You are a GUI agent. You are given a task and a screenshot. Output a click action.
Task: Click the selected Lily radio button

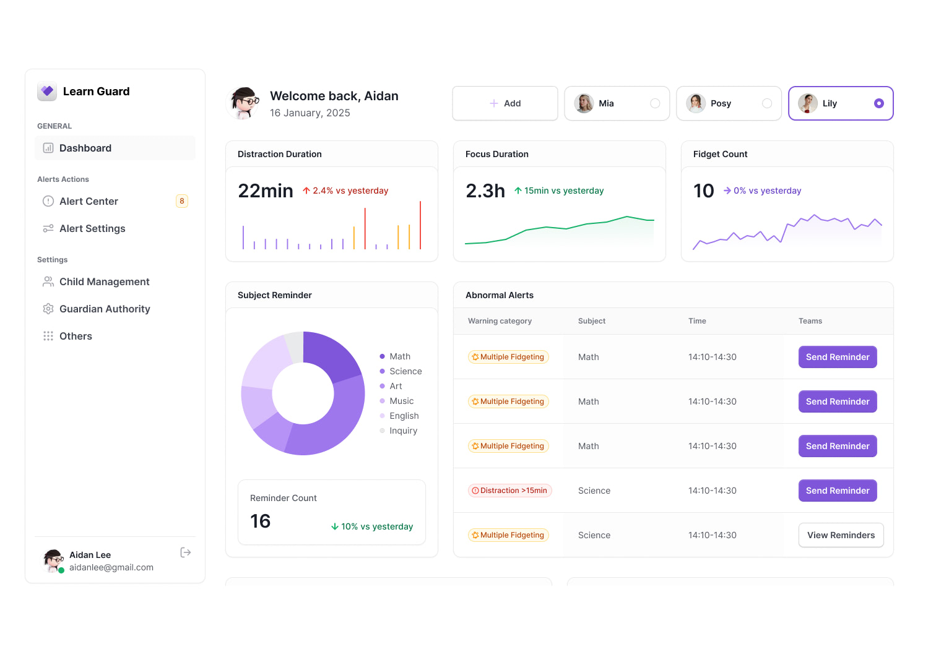878,103
